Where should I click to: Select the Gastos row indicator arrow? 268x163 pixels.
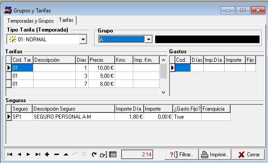pos(173,68)
